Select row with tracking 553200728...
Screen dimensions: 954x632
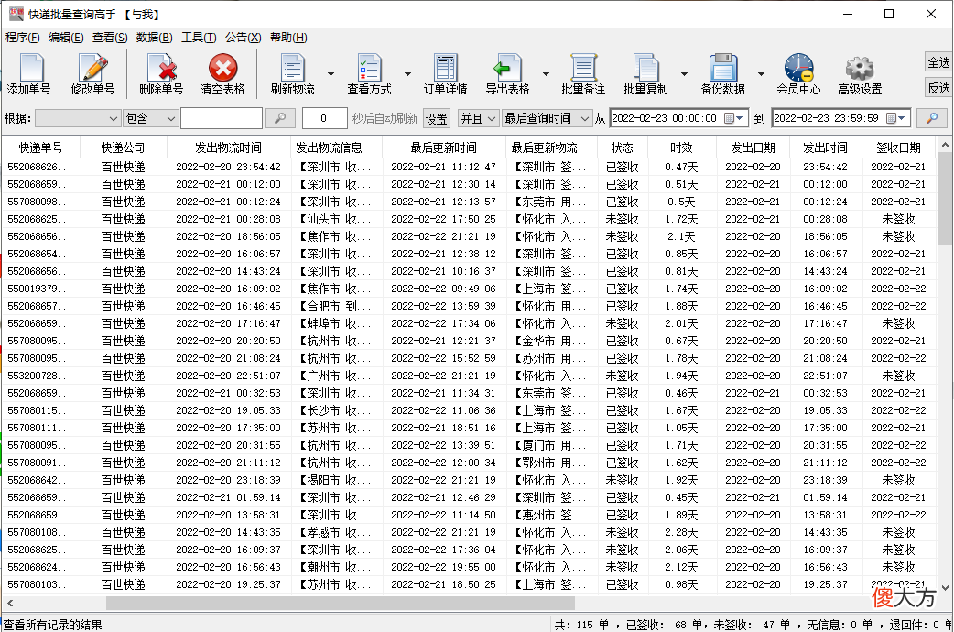pos(469,376)
